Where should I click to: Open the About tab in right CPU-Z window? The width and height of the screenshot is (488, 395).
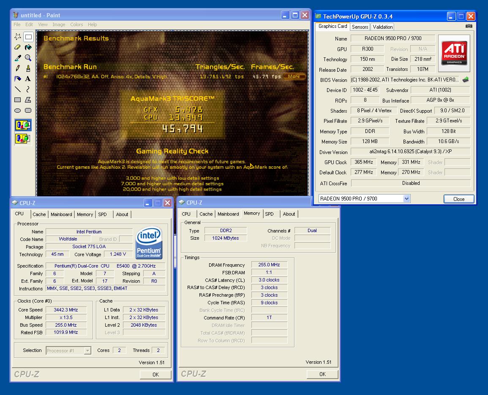pyautogui.click(x=289, y=214)
